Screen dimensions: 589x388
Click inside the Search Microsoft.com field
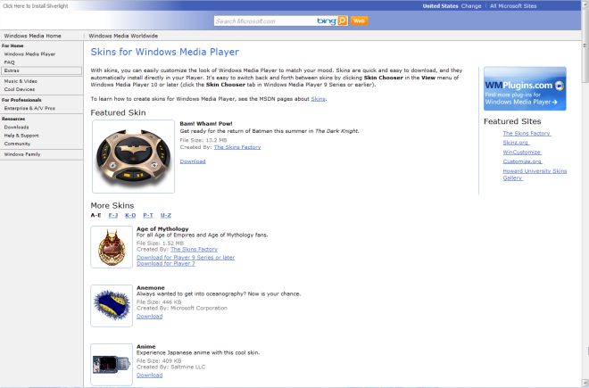coord(265,21)
